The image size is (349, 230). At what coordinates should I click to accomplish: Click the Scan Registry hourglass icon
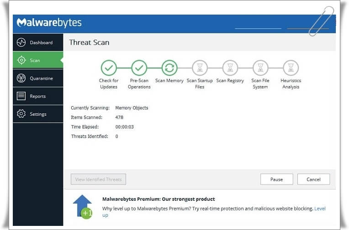point(230,68)
